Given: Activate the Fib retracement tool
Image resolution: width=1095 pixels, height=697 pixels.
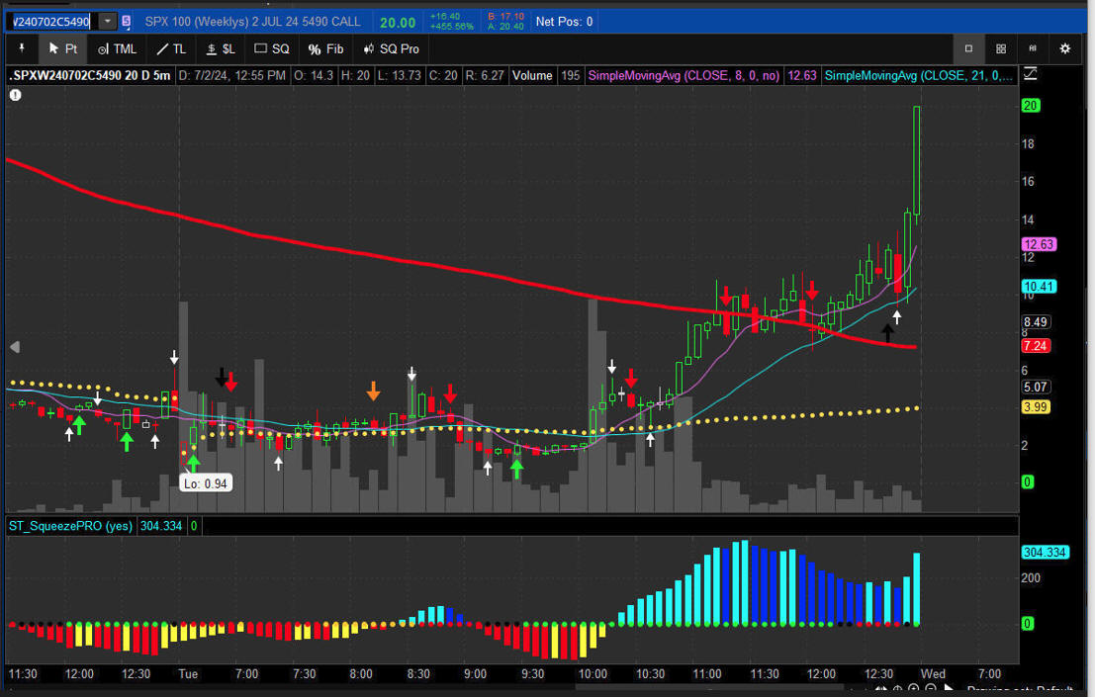Looking at the screenshot, I should click(x=325, y=48).
